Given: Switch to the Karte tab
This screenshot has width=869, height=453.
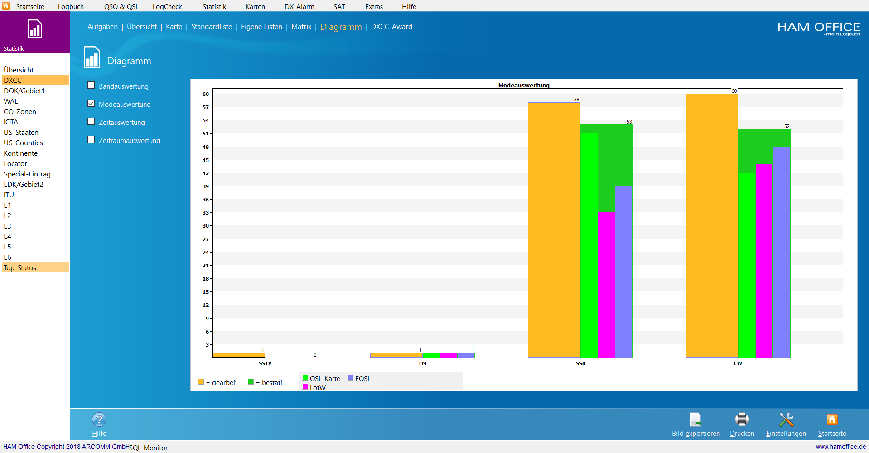Looking at the screenshot, I should tap(174, 27).
